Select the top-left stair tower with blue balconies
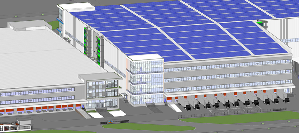299x133 pixels. point(60,20)
